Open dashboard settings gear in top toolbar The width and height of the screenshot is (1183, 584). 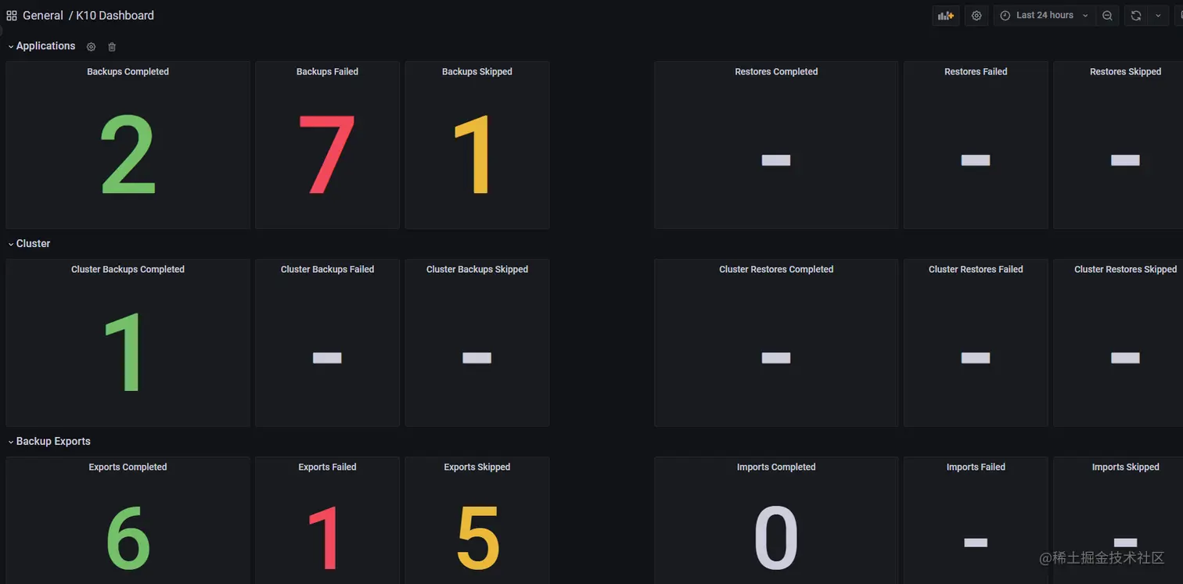point(976,16)
